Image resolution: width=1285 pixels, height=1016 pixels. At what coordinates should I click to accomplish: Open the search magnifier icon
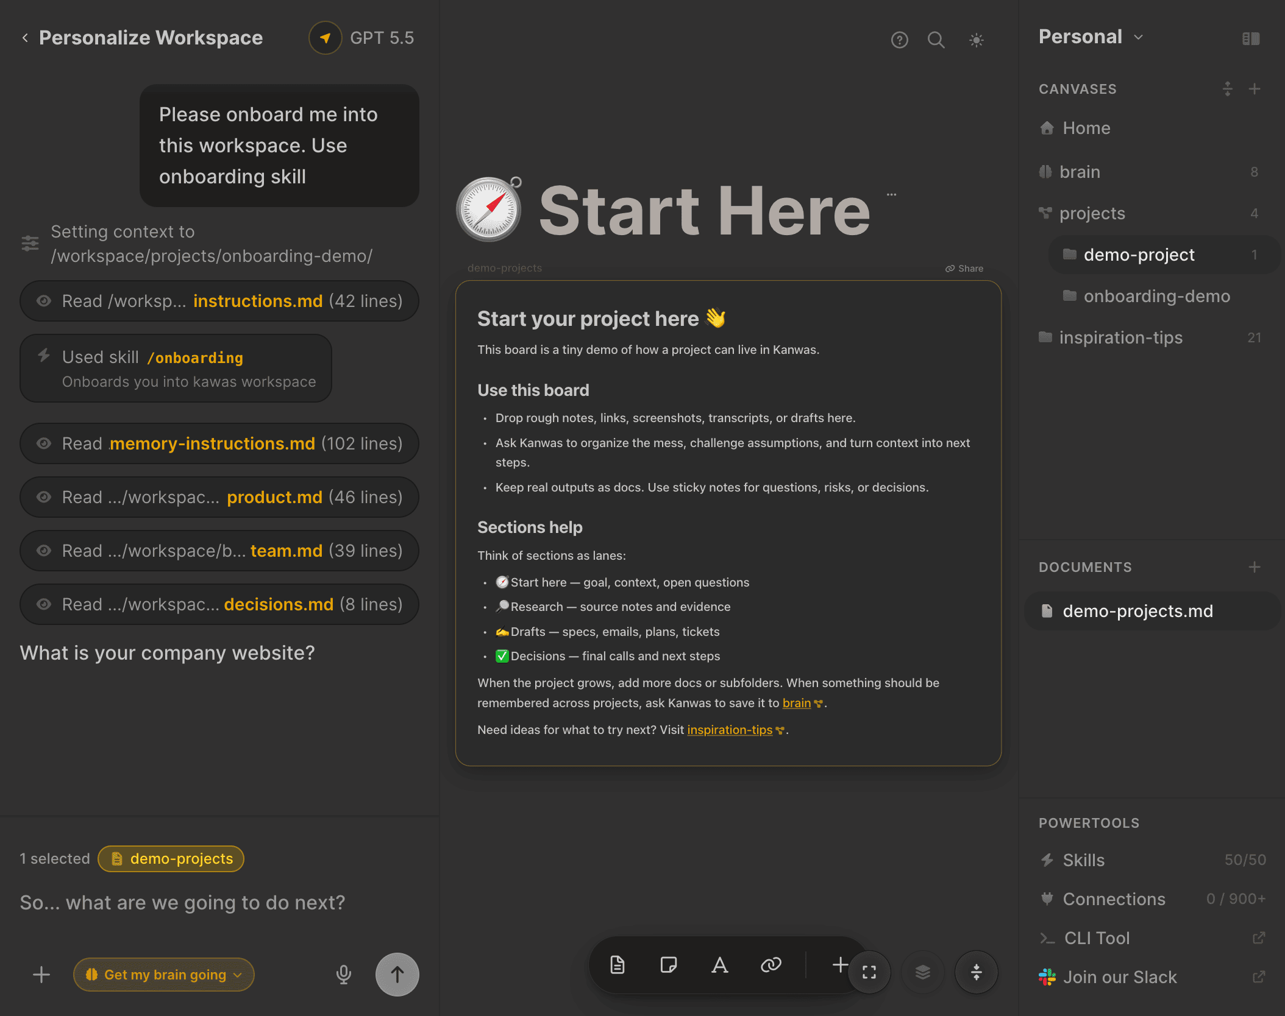(x=936, y=40)
